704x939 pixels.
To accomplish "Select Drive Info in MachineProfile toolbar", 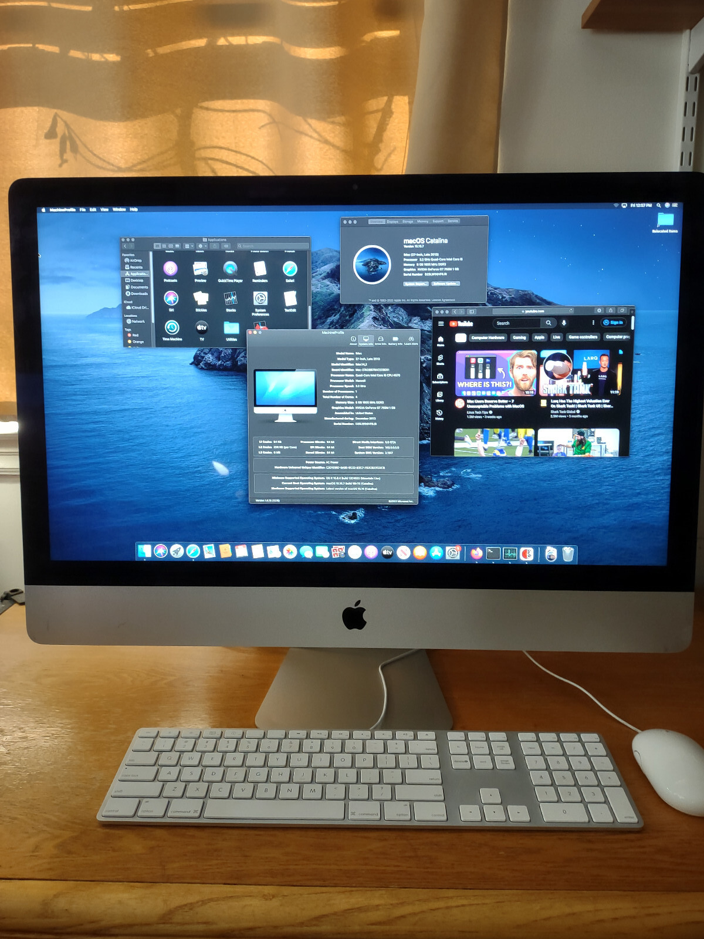I will tap(381, 340).
